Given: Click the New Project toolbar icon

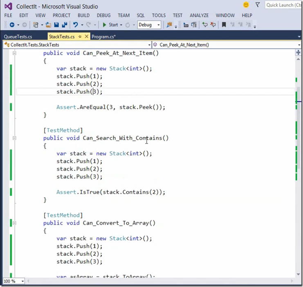Looking at the screenshot, I should tap(36, 25).
